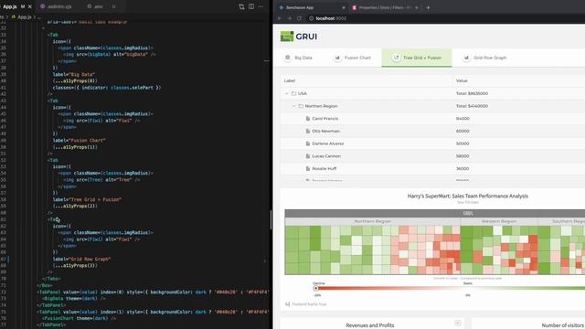
Task: Click the code line label="Grid Row Graph"
Action: (81, 259)
